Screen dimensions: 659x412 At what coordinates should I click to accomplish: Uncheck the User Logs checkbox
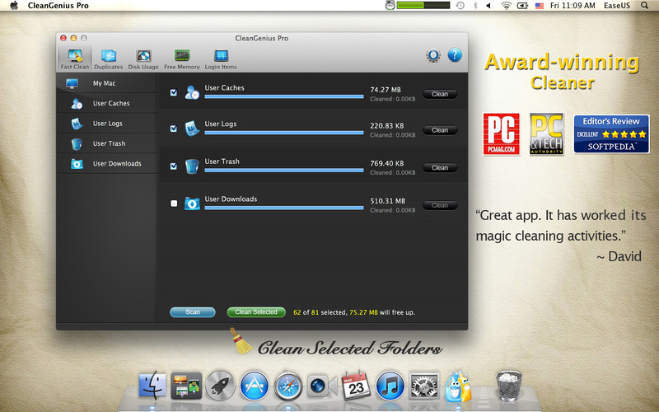(174, 129)
